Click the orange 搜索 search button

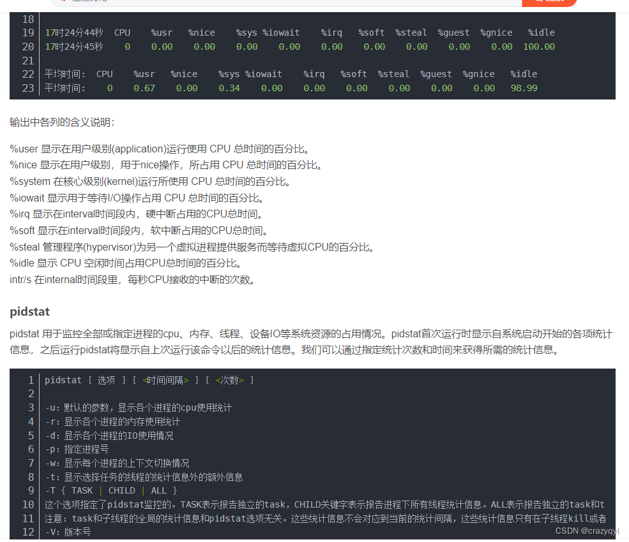coord(550,2)
